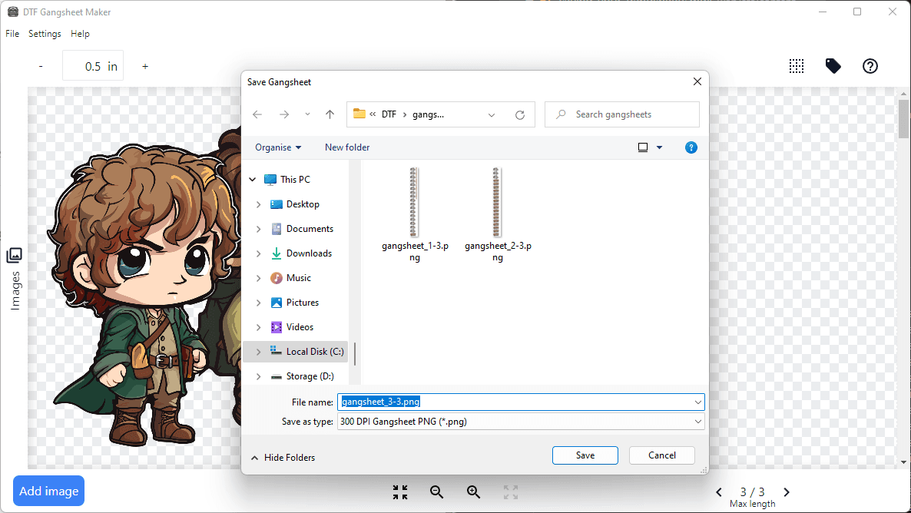Image resolution: width=911 pixels, height=513 pixels.
Task: Open the Organise dropdown menu
Action: click(x=278, y=147)
